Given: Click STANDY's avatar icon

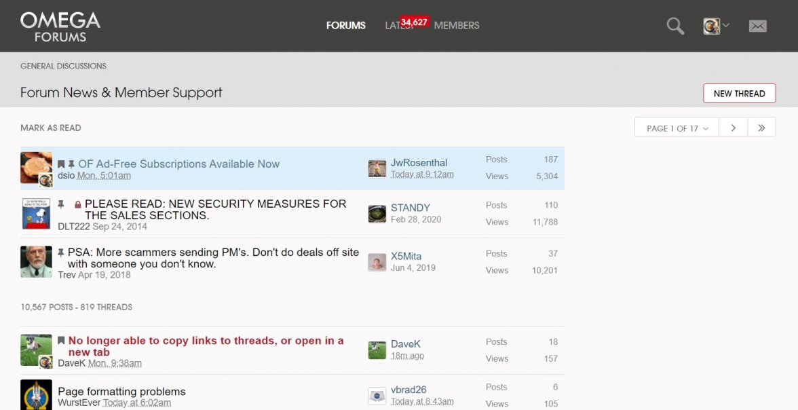Looking at the screenshot, I should (x=377, y=213).
